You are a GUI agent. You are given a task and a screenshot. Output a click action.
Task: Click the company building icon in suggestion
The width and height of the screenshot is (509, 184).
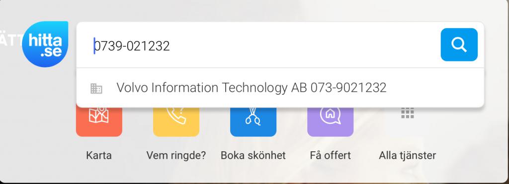pos(96,88)
